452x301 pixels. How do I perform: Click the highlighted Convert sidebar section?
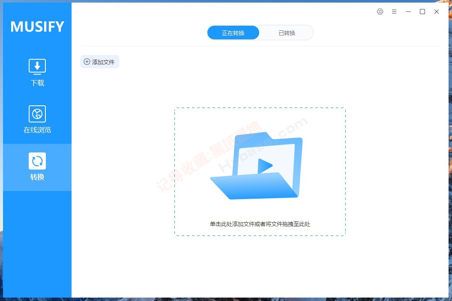[x=37, y=167]
